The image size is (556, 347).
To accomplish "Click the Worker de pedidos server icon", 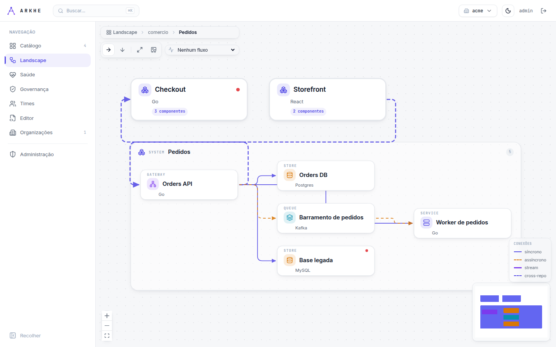I will [426, 222].
